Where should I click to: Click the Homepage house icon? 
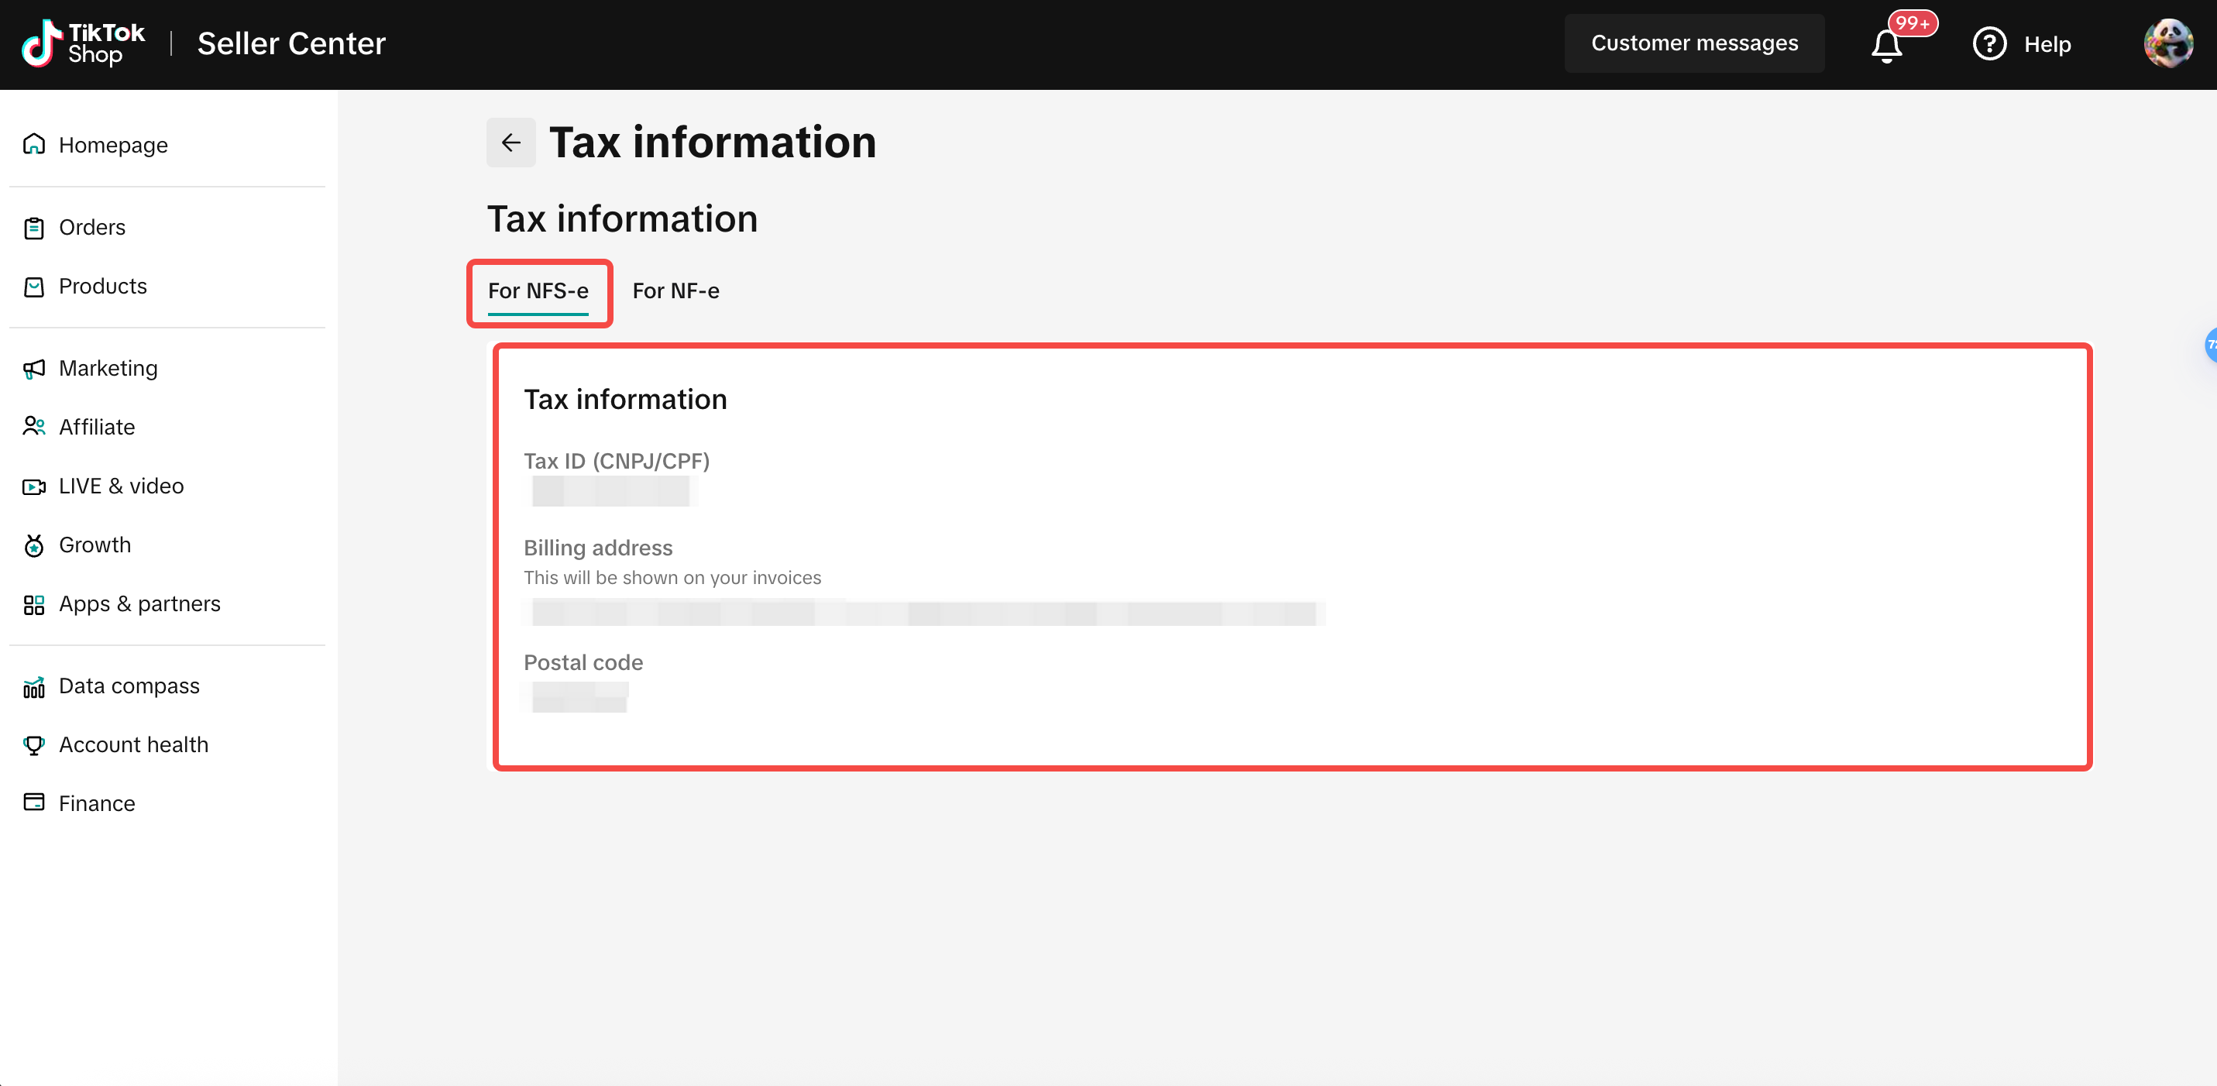click(33, 145)
